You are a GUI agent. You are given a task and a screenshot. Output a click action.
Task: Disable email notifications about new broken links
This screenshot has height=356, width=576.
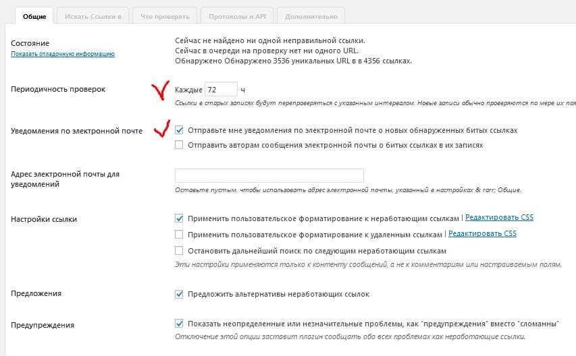pos(179,130)
